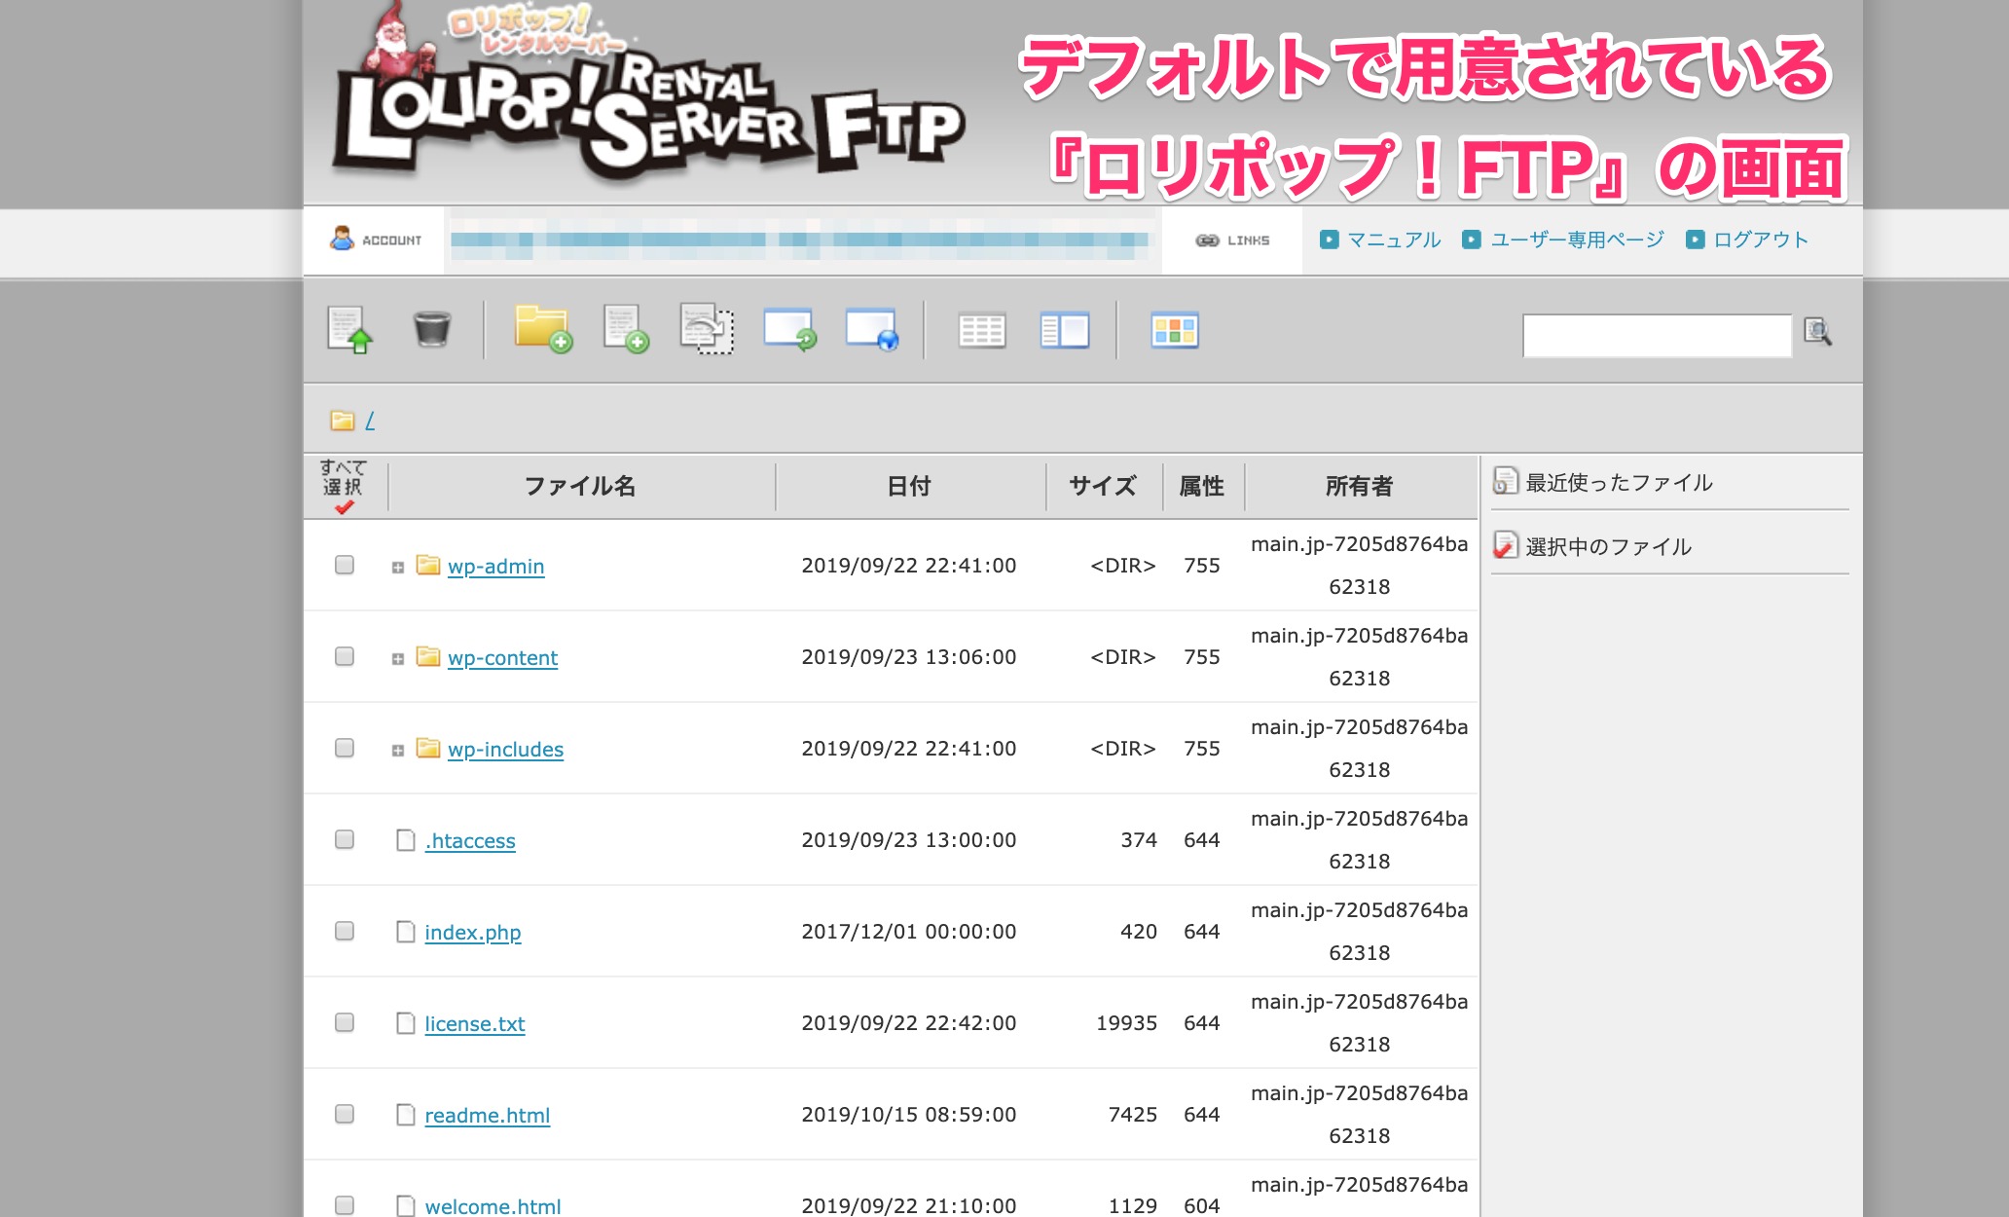The image size is (2009, 1217).
Task: Click the colorful thumbnail grid icon
Action: click(1174, 330)
